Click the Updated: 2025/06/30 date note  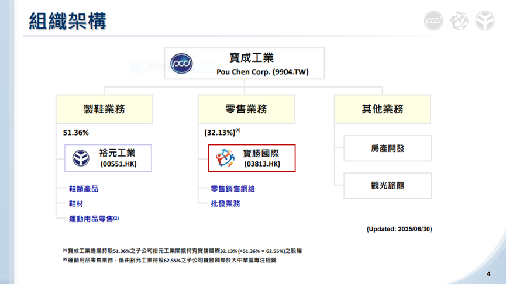(399, 229)
